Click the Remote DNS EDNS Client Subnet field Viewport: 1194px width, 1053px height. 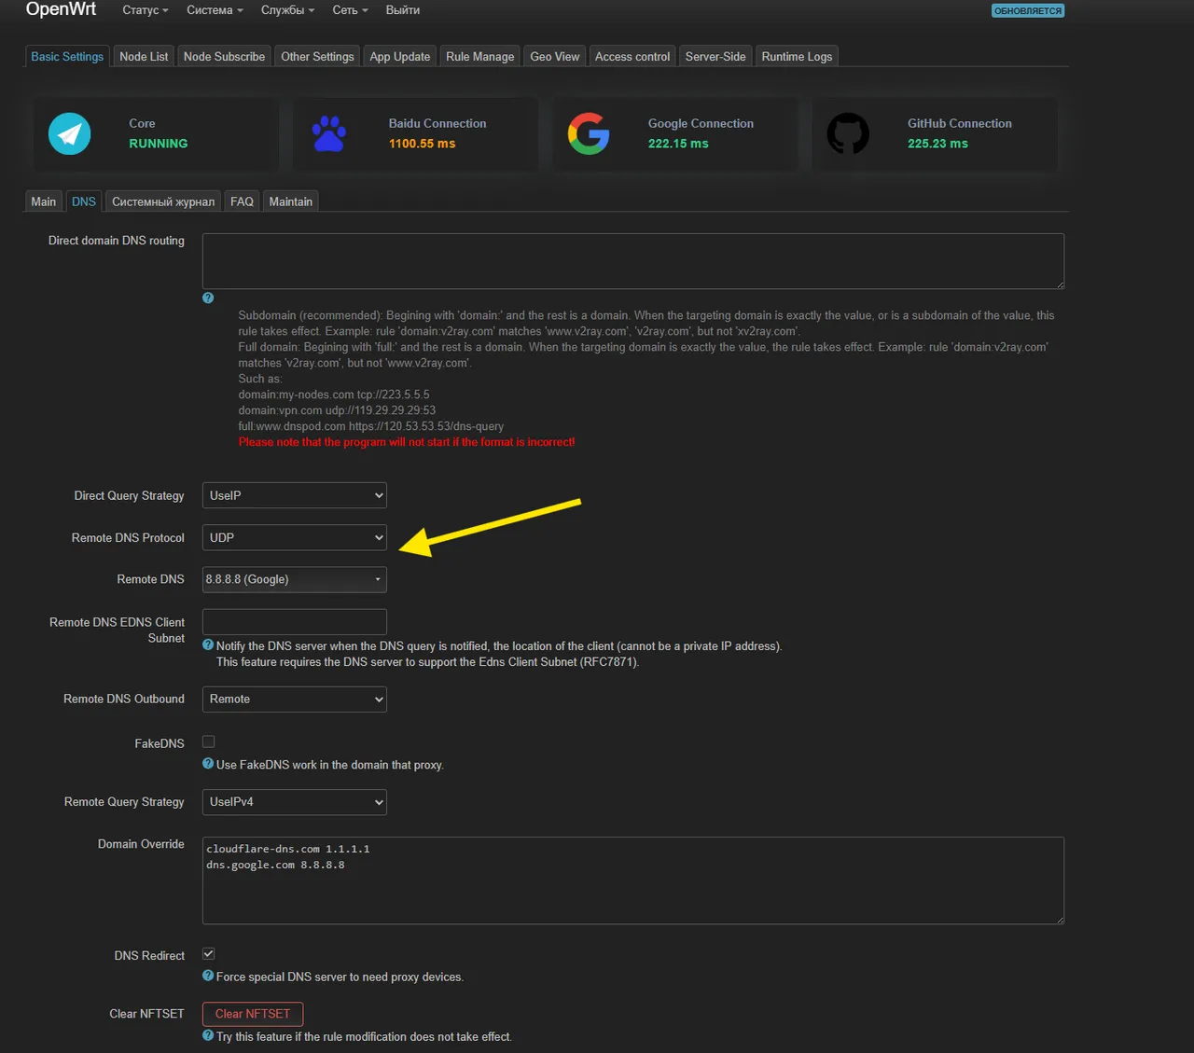point(295,622)
